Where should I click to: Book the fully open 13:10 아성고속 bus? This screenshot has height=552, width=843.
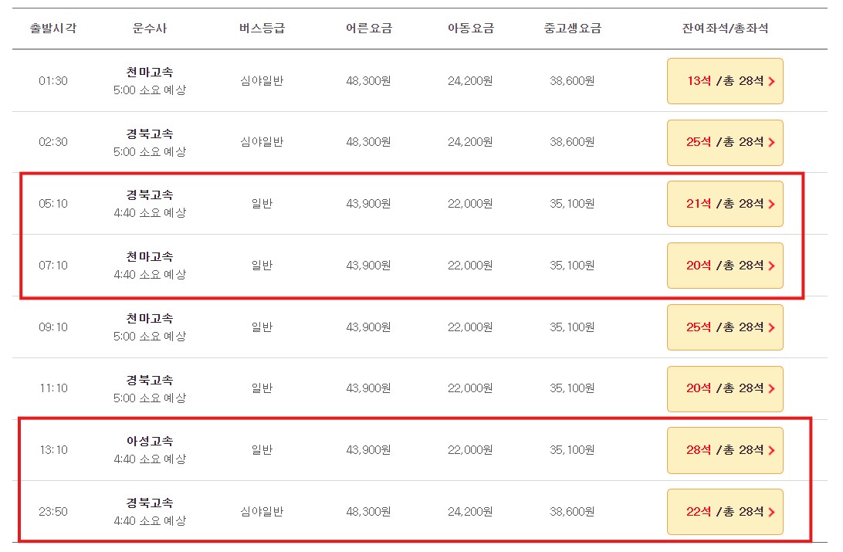(x=724, y=450)
